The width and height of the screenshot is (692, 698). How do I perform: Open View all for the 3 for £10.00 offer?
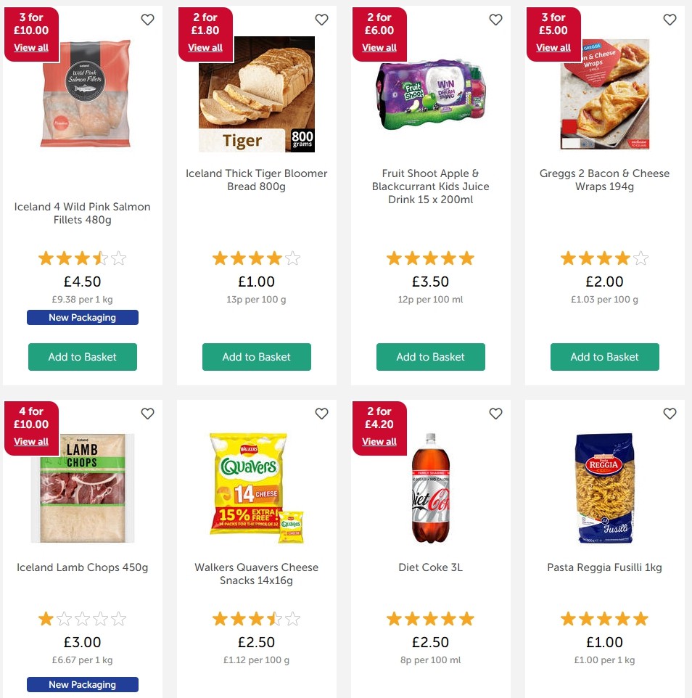30,47
